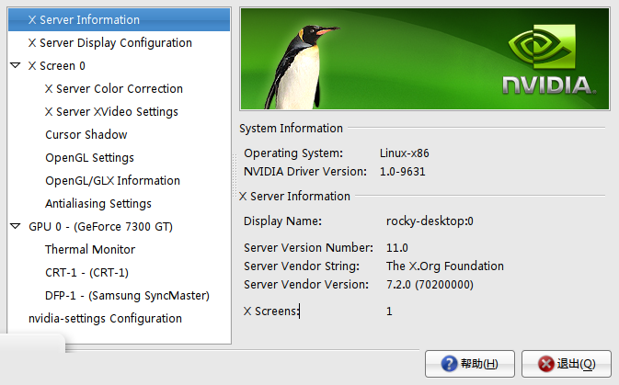619x385 pixels.
Task: Collapse the X Screen 0 tree node
Action: pyautogui.click(x=16, y=65)
